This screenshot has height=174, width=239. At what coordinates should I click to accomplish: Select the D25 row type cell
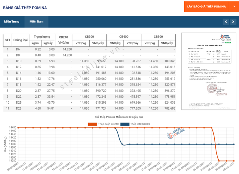pyautogui.click(x=19, y=103)
